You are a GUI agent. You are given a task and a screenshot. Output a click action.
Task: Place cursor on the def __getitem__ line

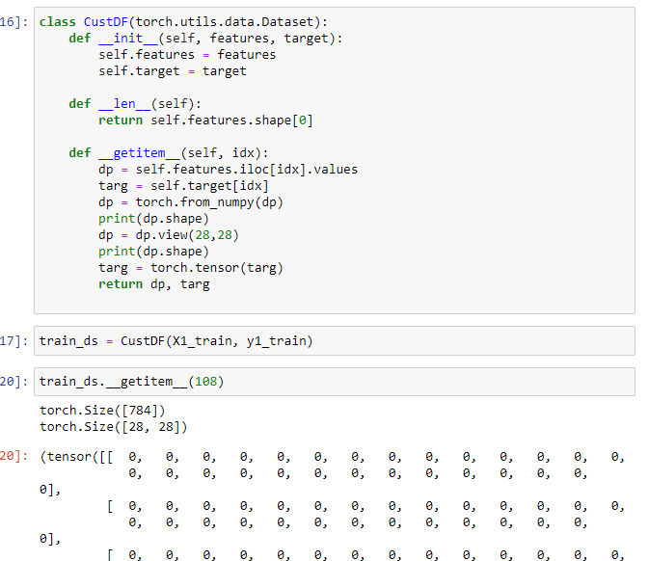[x=168, y=153]
